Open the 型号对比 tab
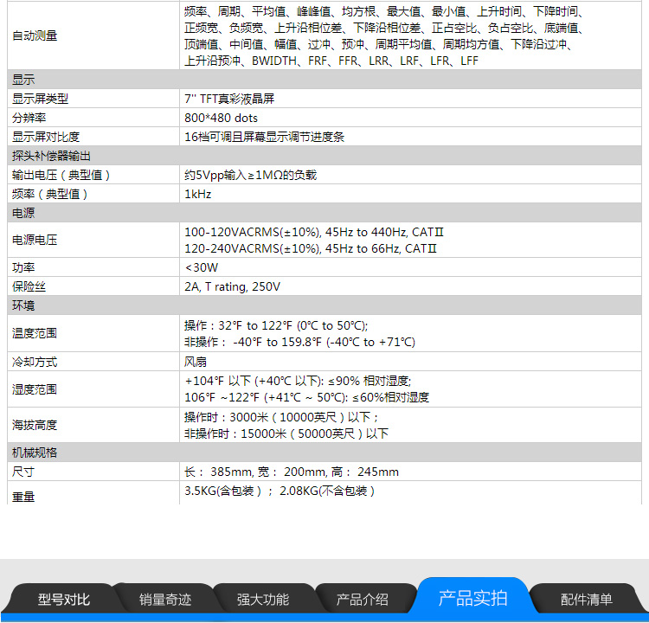 [x=63, y=600]
